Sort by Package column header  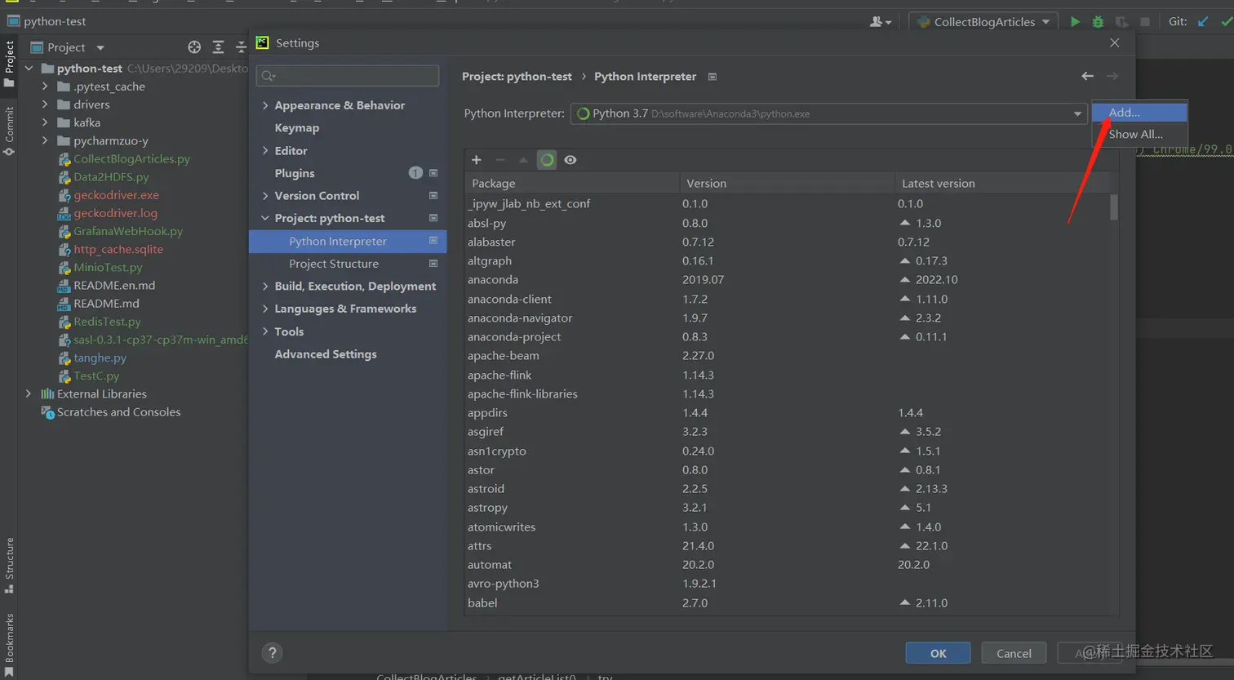click(571, 184)
